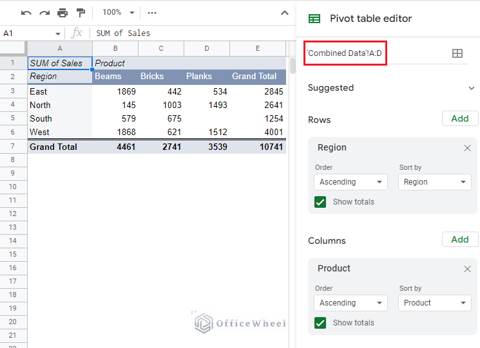Open Sort by Product dropdown
The image size is (480, 348).
(x=435, y=303)
